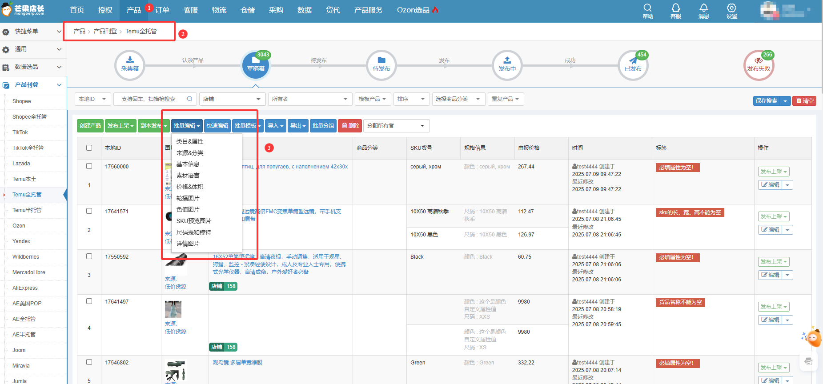823x384 pixels.
Task: Click the fire icon beside Ozon选品
Action: pos(435,10)
